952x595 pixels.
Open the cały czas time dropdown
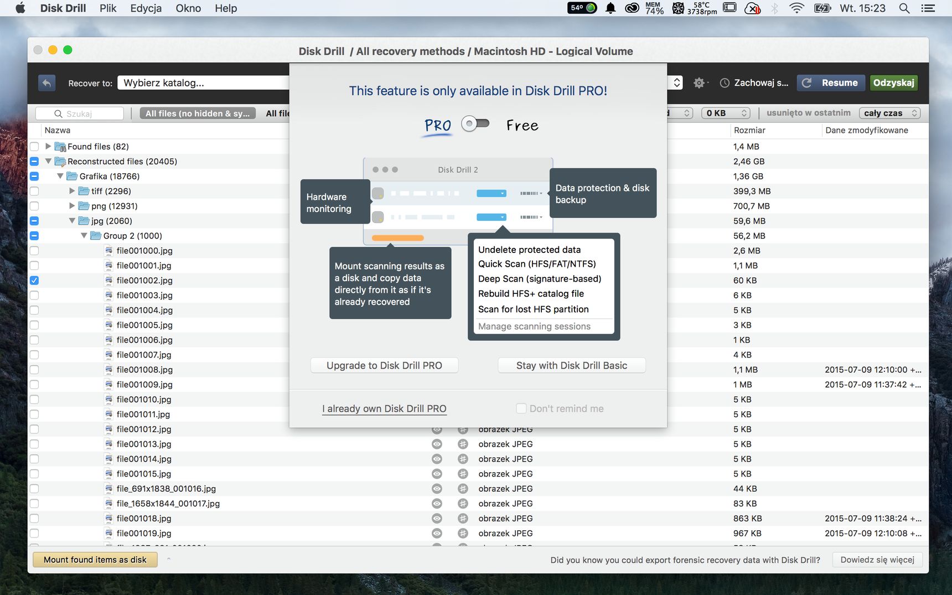(x=889, y=113)
